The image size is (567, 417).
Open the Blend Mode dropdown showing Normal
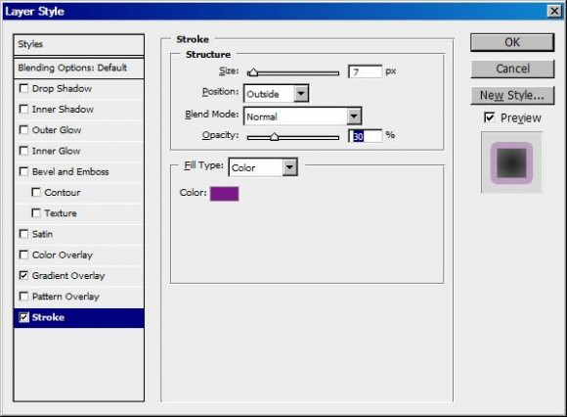(x=303, y=116)
